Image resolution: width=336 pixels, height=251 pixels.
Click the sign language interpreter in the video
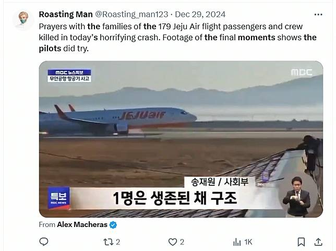coord(296,197)
